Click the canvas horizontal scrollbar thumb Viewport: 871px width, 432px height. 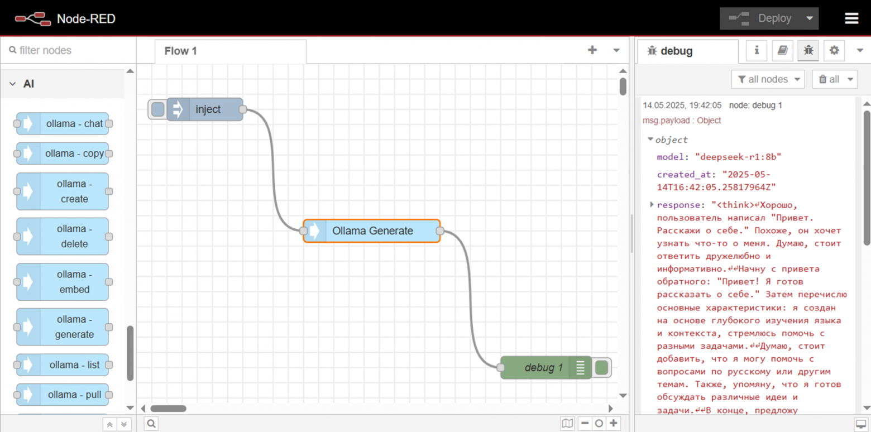coord(168,409)
